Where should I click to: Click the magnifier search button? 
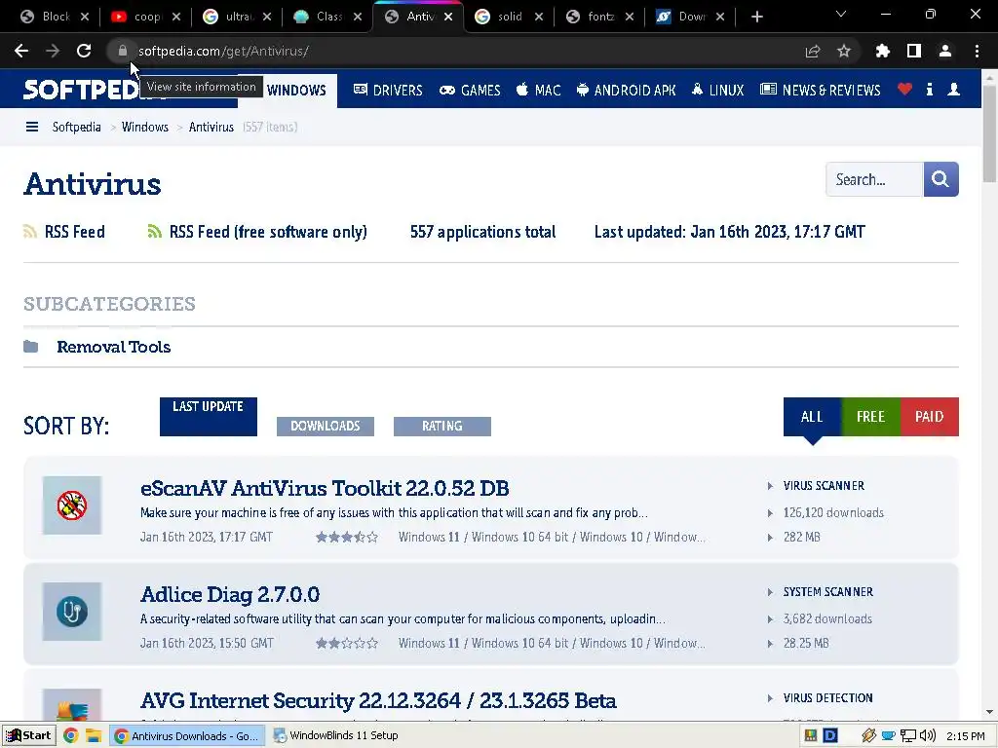(x=940, y=179)
